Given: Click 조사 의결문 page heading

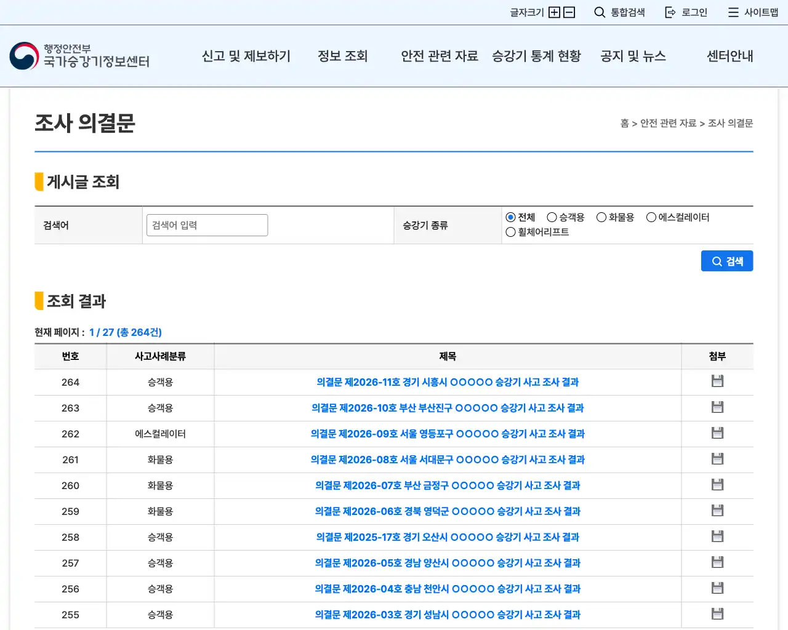Looking at the screenshot, I should (85, 123).
